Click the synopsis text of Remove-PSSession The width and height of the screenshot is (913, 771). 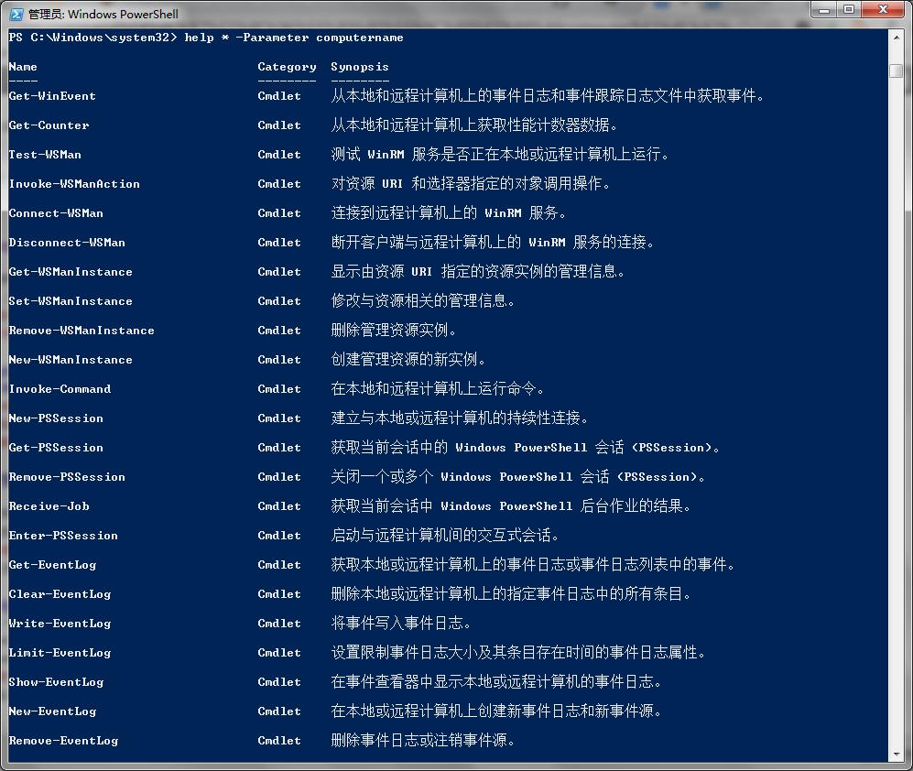click(x=517, y=477)
